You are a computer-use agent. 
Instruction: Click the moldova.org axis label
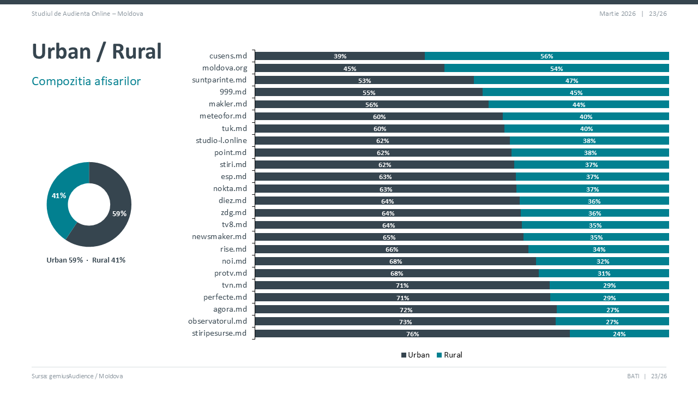click(225, 68)
